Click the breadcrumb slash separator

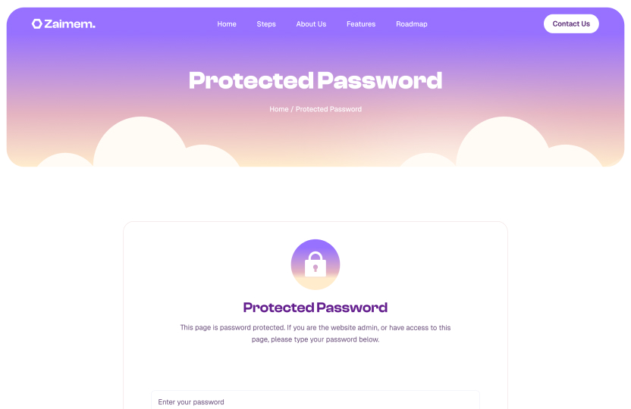click(x=292, y=109)
